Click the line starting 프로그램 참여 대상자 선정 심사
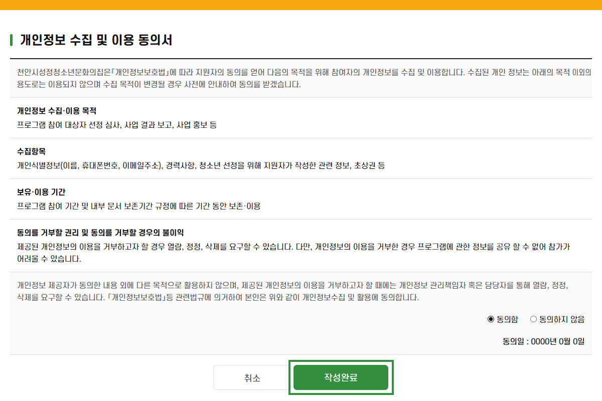This screenshot has height=401, width=602. pyautogui.click(x=117, y=125)
